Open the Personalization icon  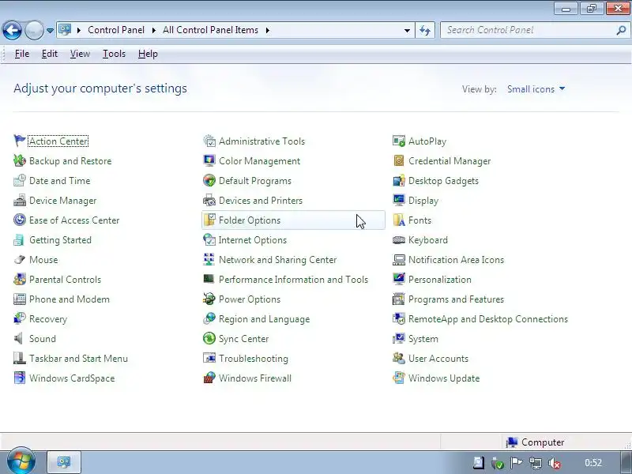[x=399, y=280]
